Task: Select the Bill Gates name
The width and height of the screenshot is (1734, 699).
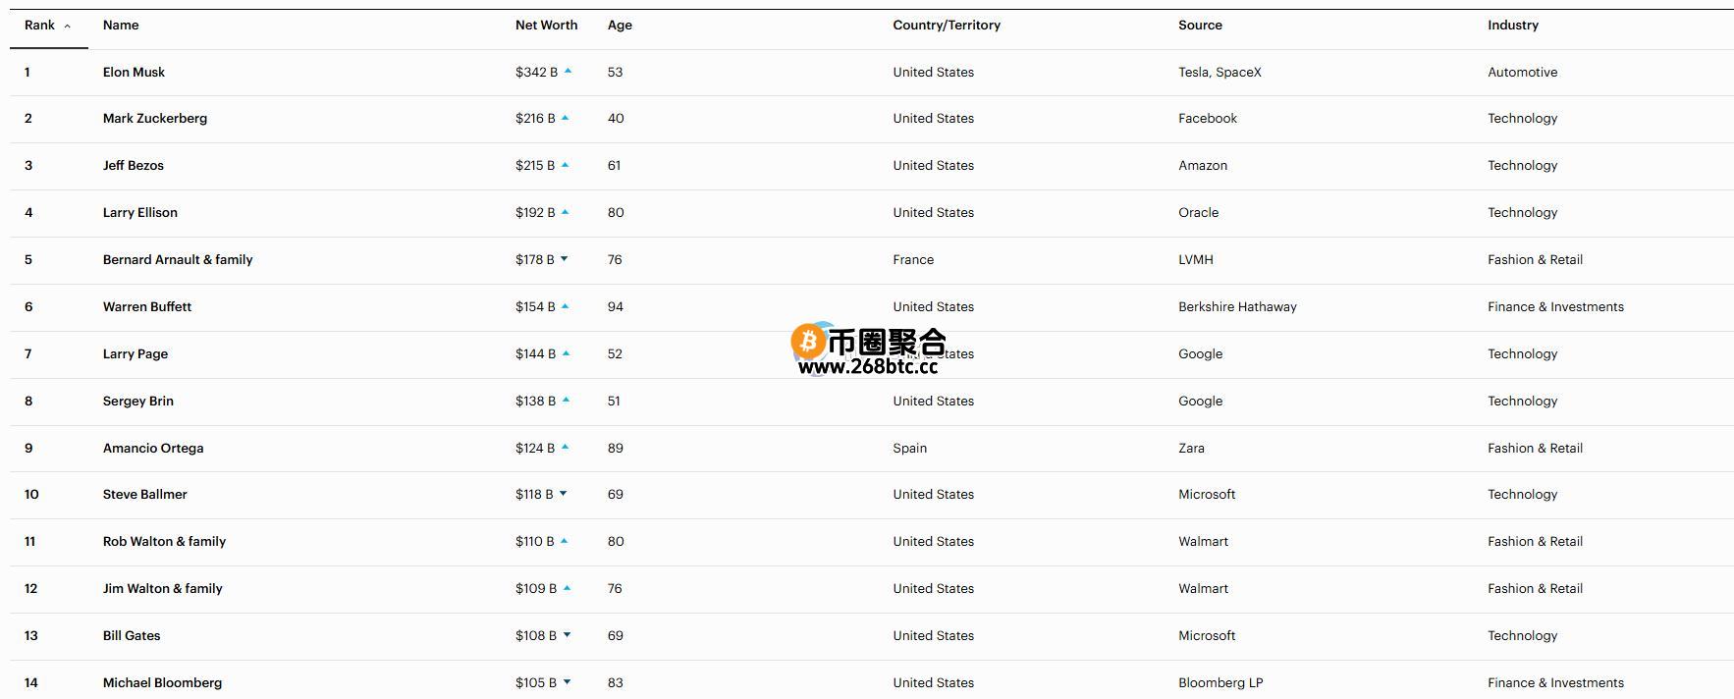Action: 132,636
